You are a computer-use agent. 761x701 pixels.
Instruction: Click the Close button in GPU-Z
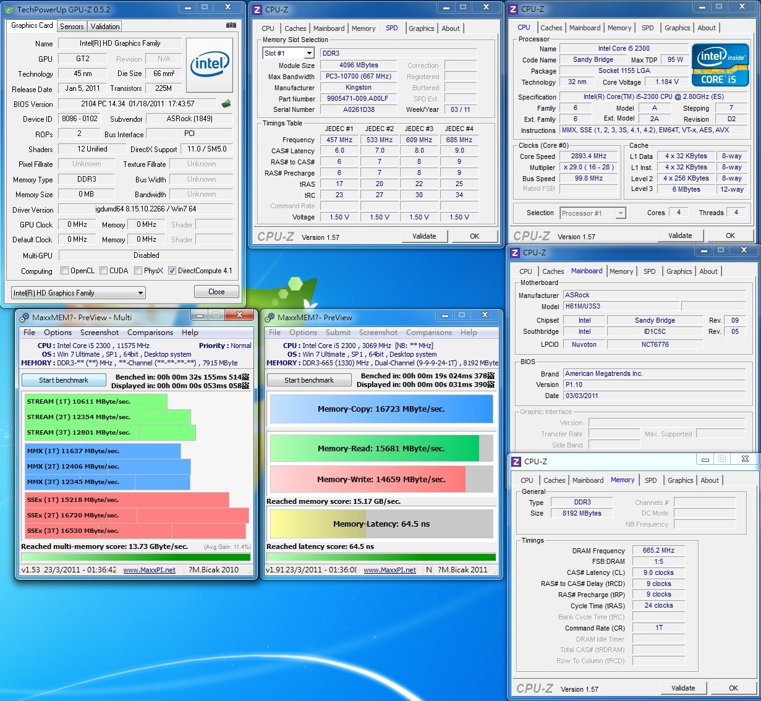tap(216, 292)
